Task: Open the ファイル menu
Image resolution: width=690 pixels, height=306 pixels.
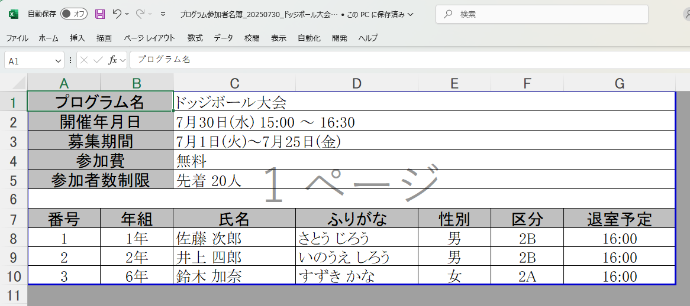Action: (x=17, y=38)
